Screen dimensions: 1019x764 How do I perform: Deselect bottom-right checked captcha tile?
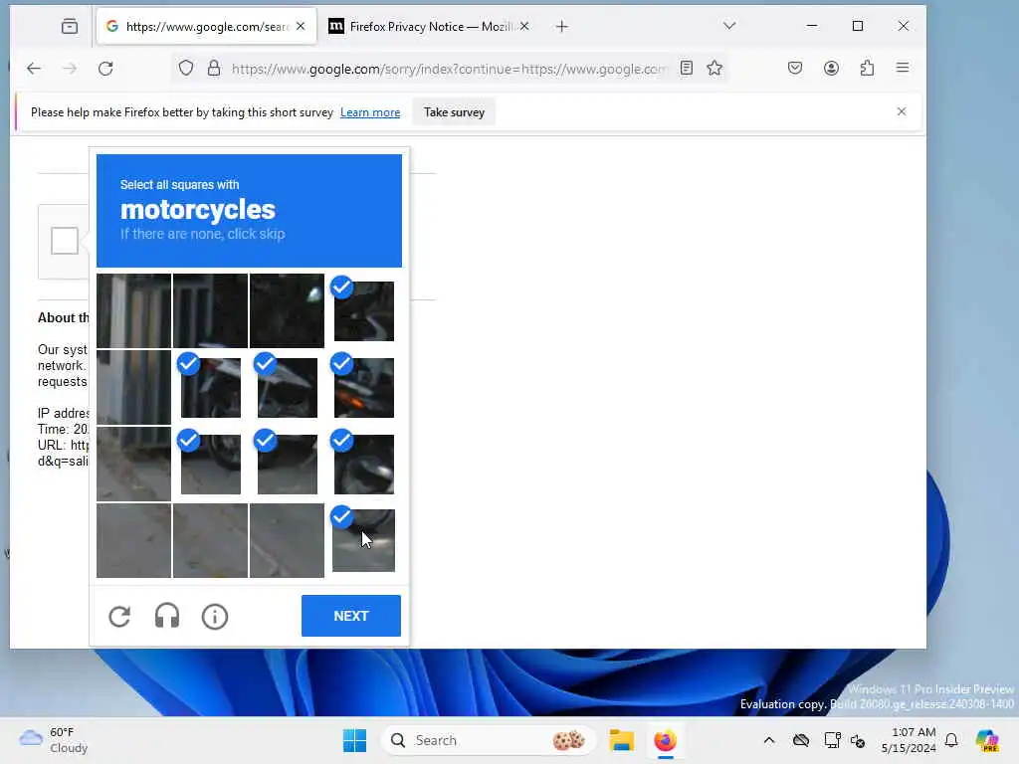coord(363,540)
